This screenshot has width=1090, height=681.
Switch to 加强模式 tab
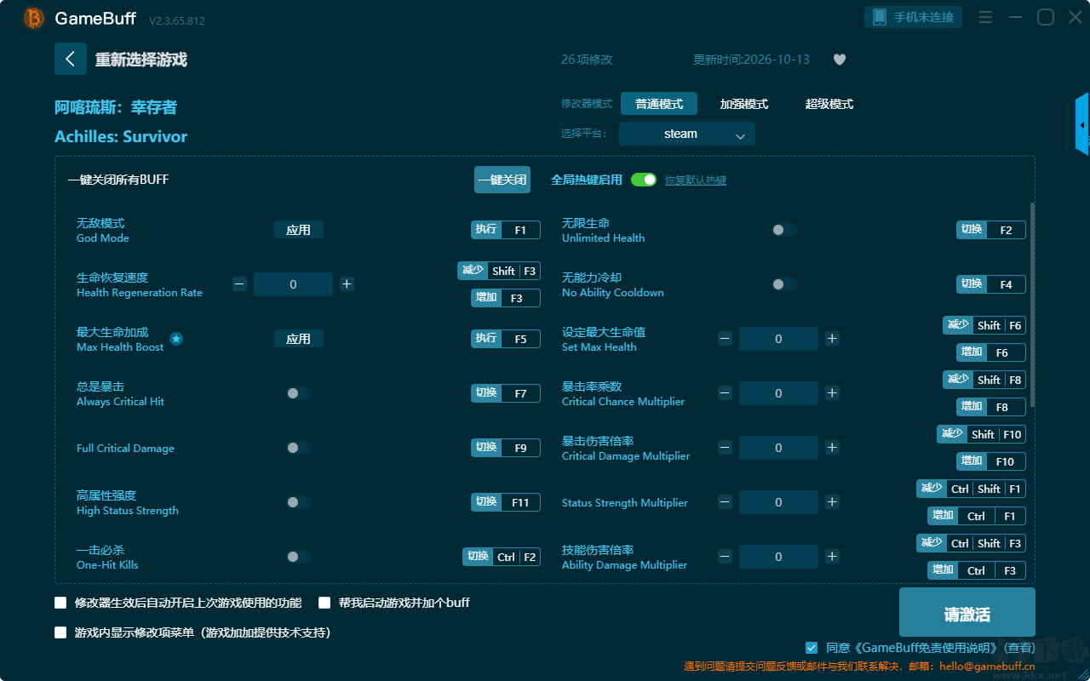tap(744, 104)
